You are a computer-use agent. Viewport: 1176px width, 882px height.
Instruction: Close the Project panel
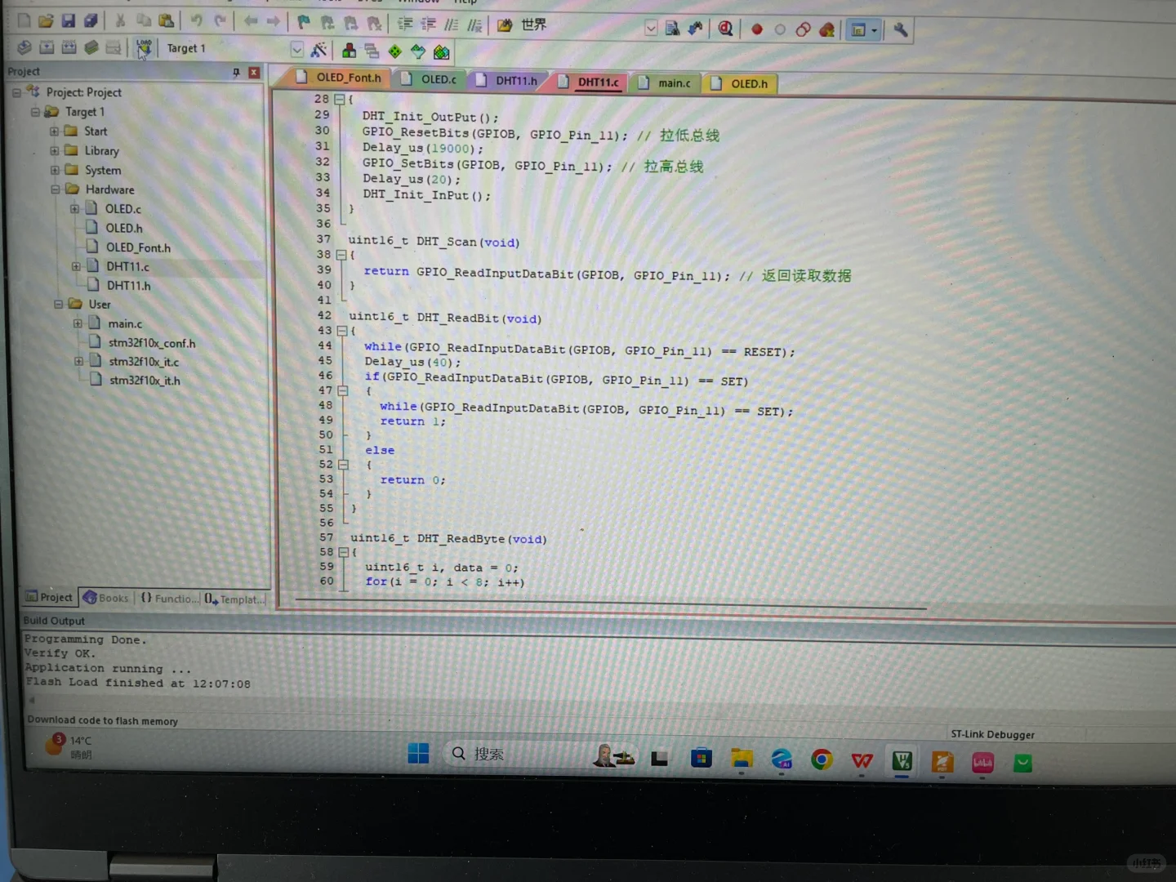coord(254,73)
